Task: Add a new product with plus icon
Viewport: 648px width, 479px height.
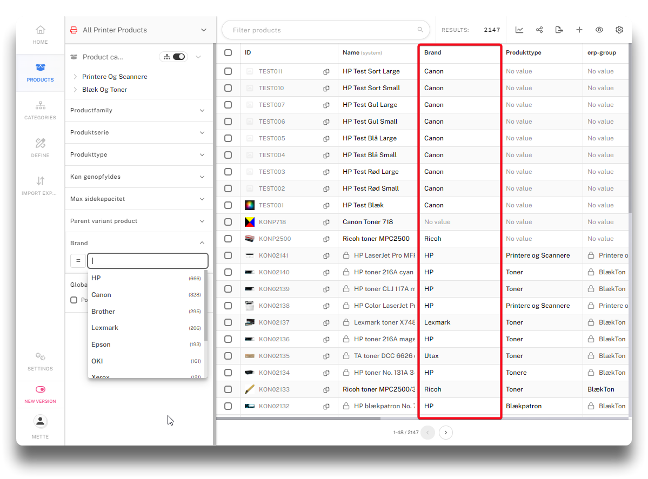Action: pos(579,30)
